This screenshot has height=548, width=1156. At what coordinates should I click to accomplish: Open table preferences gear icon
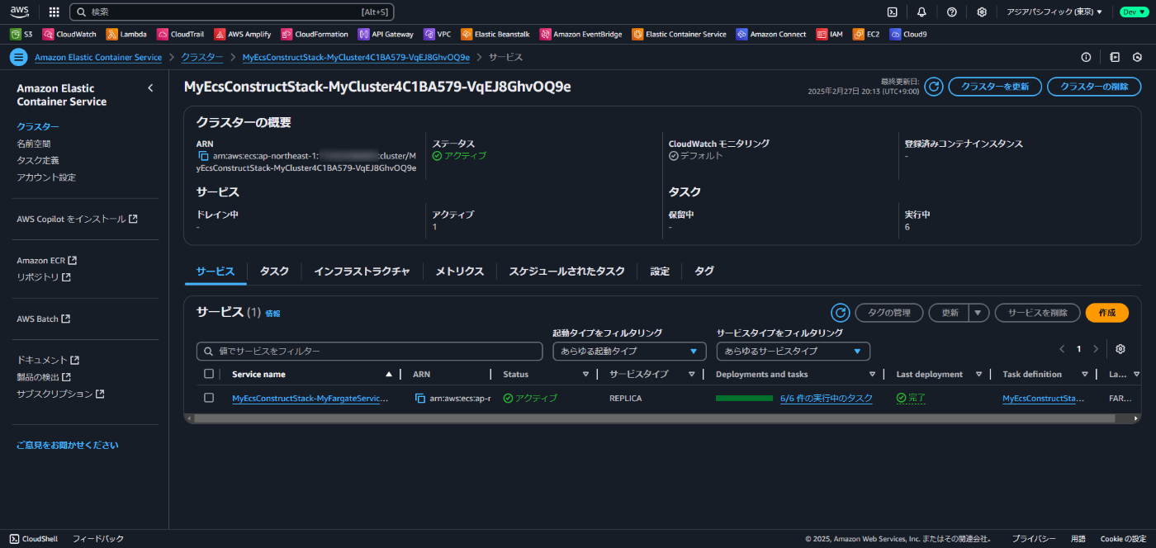click(x=1120, y=349)
